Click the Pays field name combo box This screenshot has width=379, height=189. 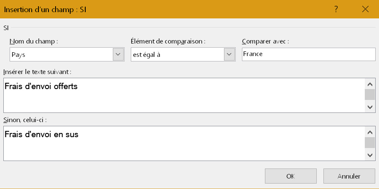[61, 54]
